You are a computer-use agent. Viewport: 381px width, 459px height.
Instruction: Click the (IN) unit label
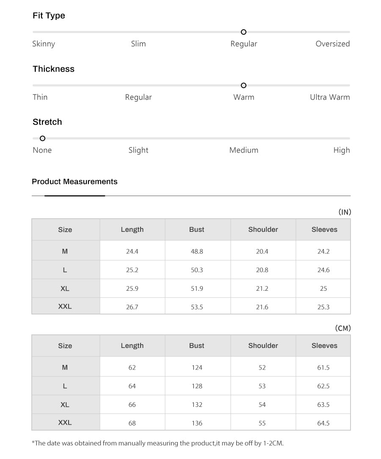point(345,212)
